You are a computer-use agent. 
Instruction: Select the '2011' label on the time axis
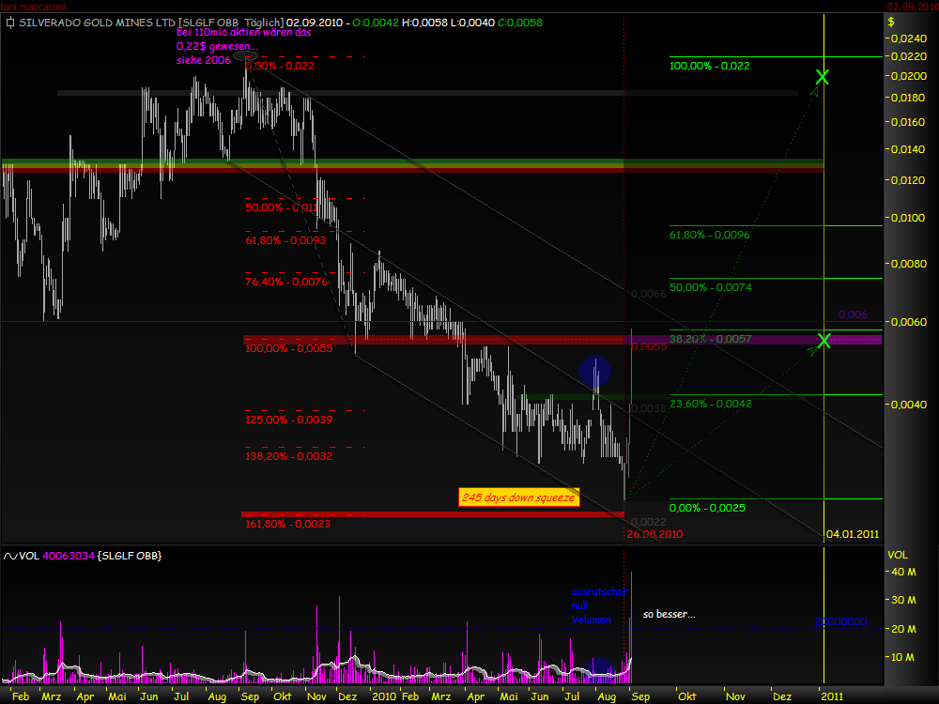click(832, 696)
